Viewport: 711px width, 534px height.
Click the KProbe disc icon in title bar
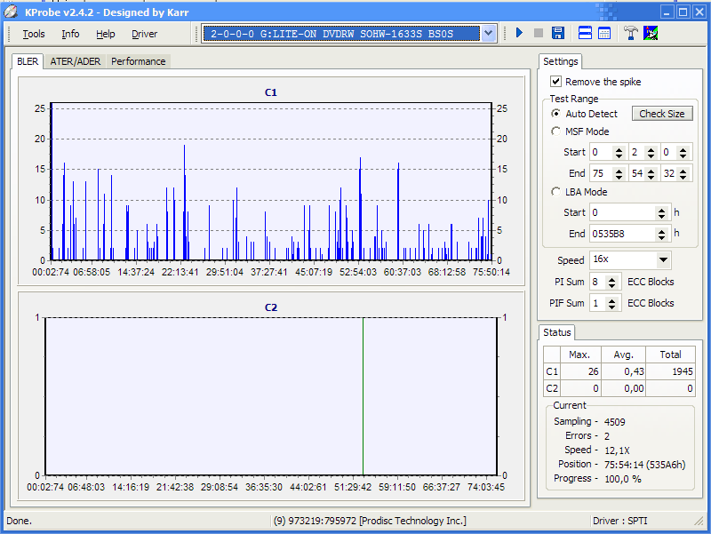[11, 12]
